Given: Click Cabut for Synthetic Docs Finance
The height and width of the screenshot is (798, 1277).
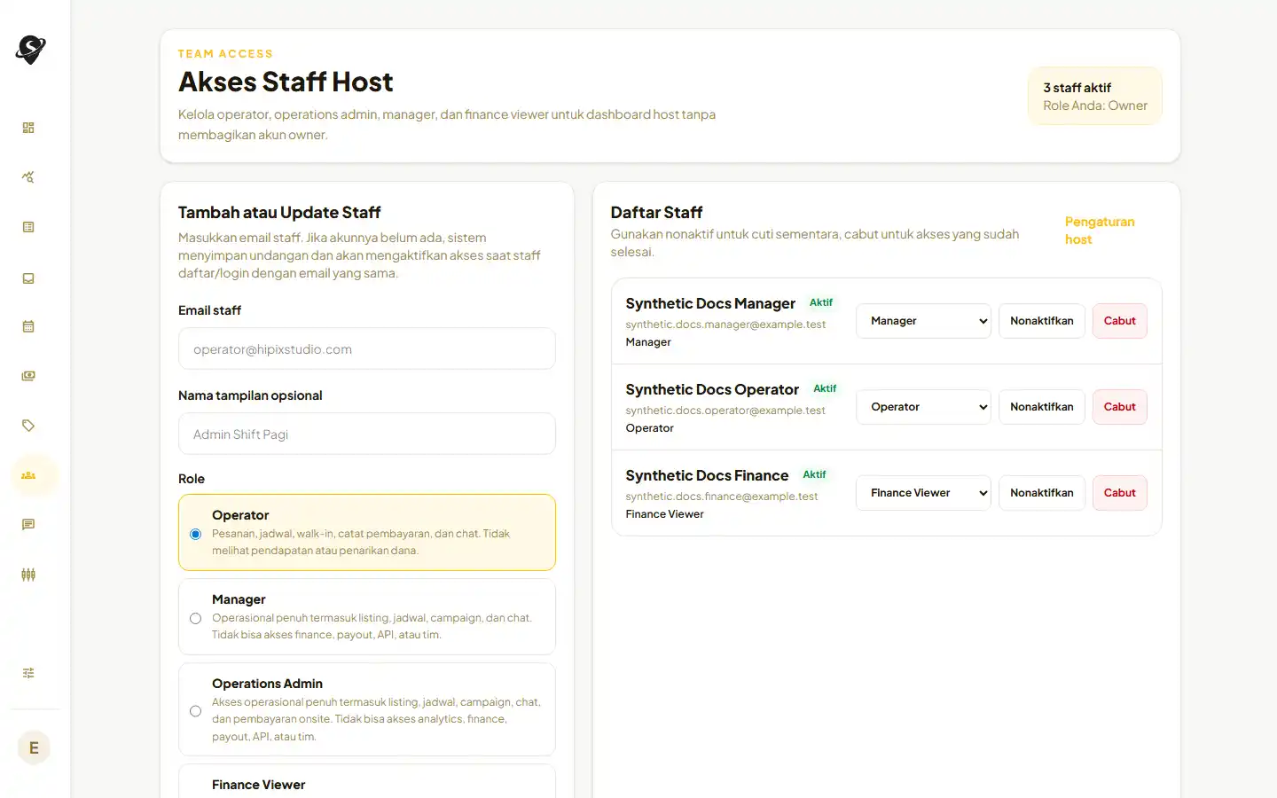Looking at the screenshot, I should [1120, 493].
